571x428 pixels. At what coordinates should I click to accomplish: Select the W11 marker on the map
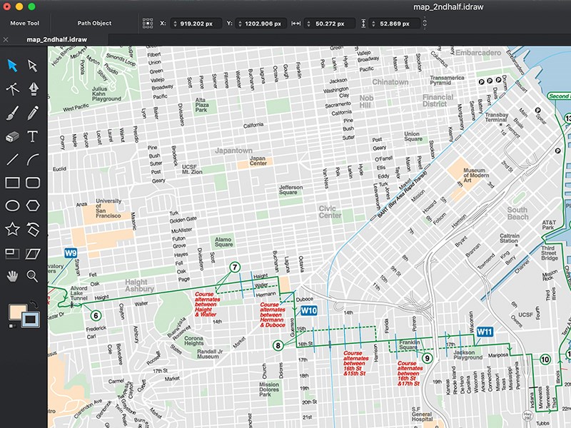pos(485,332)
